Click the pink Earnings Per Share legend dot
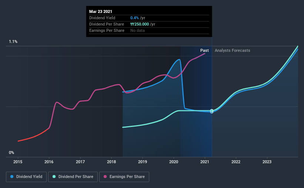The width and height of the screenshot is (304, 188). click(x=105, y=177)
